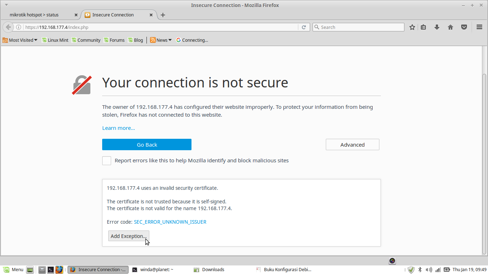Switch to the mikrotik hotspot tab
This screenshot has height=274, width=488.
[x=39, y=15]
